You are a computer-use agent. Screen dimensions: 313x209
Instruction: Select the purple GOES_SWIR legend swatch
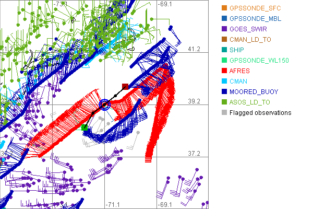pos(224,29)
